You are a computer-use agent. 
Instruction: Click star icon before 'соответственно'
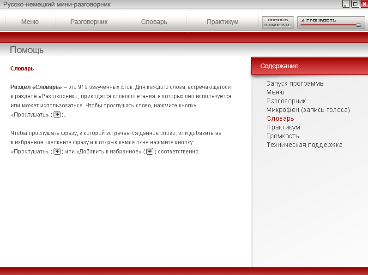coord(150,151)
